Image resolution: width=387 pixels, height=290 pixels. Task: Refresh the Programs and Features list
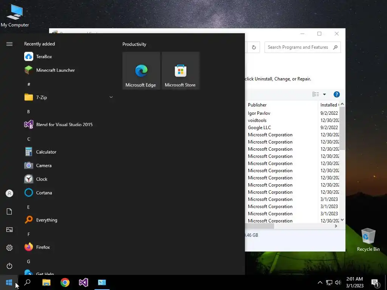click(254, 47)
